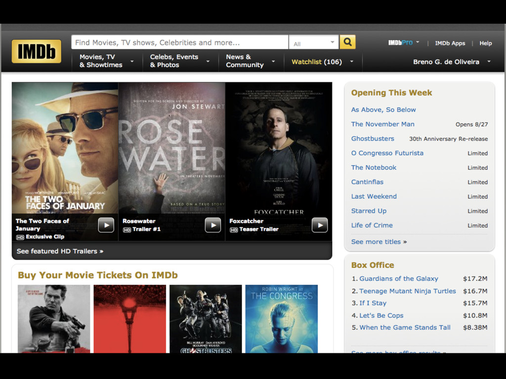Open Celebs, Events & Photos menu
506x379 pixels.
(174, 61)
